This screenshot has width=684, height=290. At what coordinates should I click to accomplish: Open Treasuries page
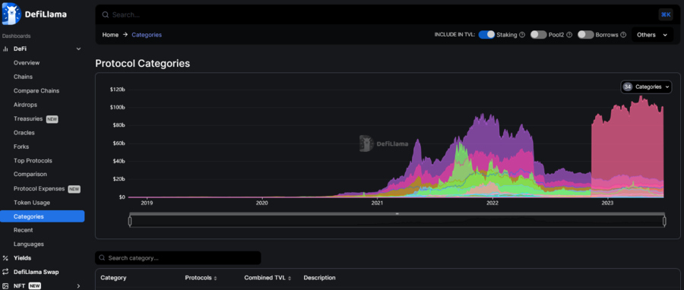click(x=28, y=118)
